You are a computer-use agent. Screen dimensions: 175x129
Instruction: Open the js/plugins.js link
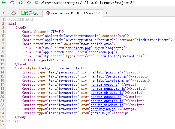(103, 109)
